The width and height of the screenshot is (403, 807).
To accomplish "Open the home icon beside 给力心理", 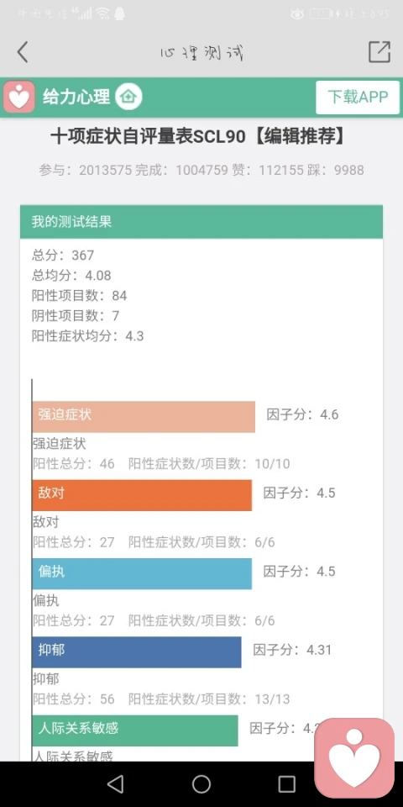I will coord(128,97).
